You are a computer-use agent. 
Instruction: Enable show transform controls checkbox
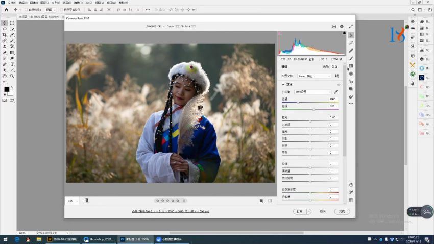click(61, 10)
